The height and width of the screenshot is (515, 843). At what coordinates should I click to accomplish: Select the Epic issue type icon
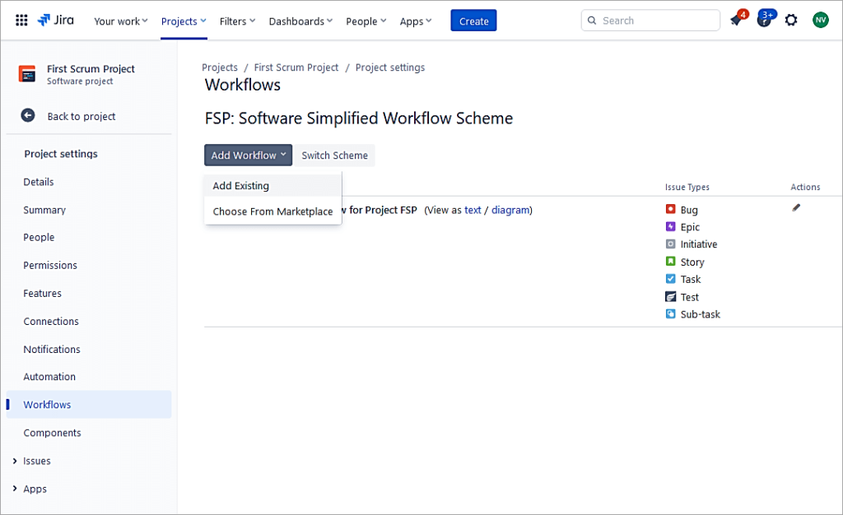coord(670,226)
